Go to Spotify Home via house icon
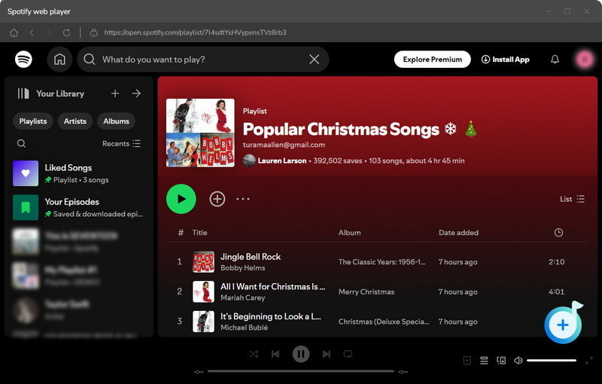This screenshot has width=602, height=384. 59,59
